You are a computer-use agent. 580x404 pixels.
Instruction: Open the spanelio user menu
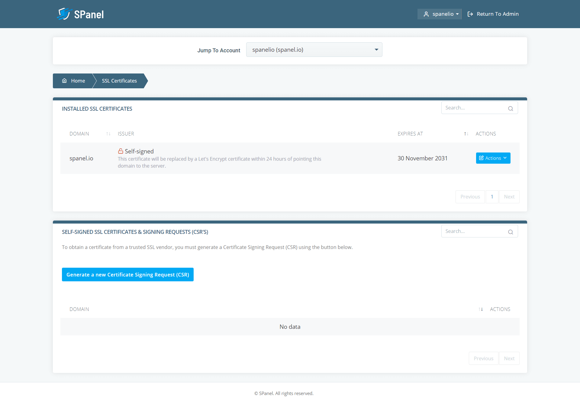439,14
